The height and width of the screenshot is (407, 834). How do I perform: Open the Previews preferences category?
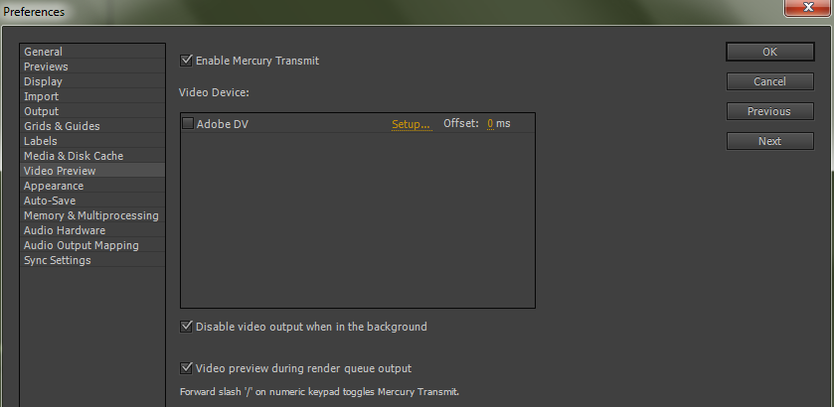point(92,67)
